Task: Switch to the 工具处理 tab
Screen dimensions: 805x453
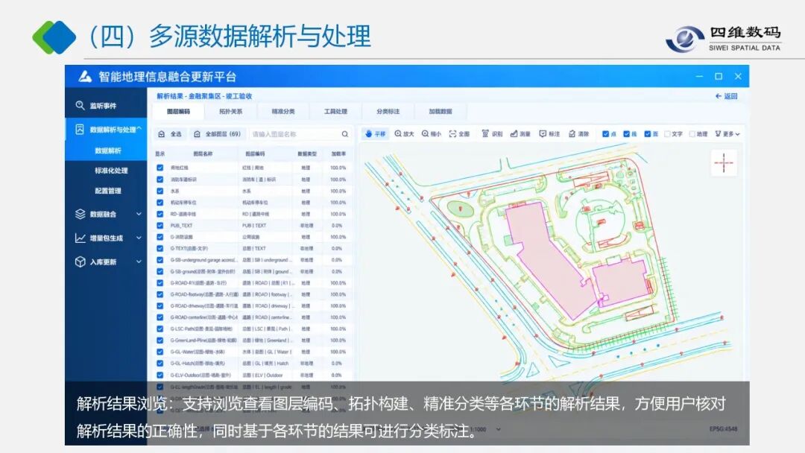Action: click(335, 111)
